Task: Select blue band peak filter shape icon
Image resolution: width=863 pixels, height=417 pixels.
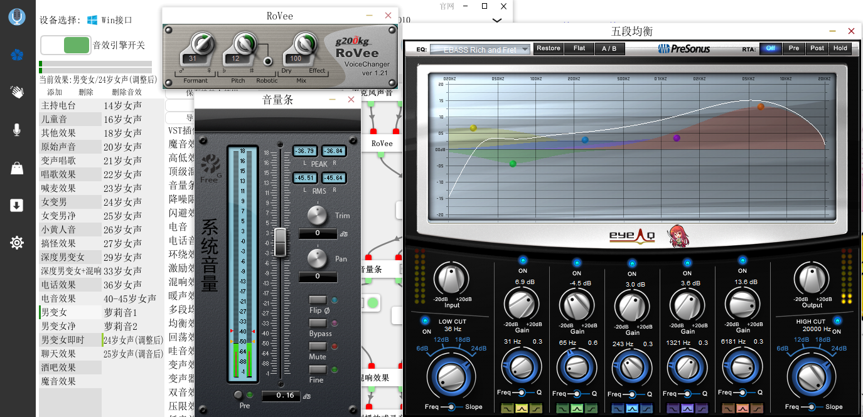Action: click(x=632, y=409)
